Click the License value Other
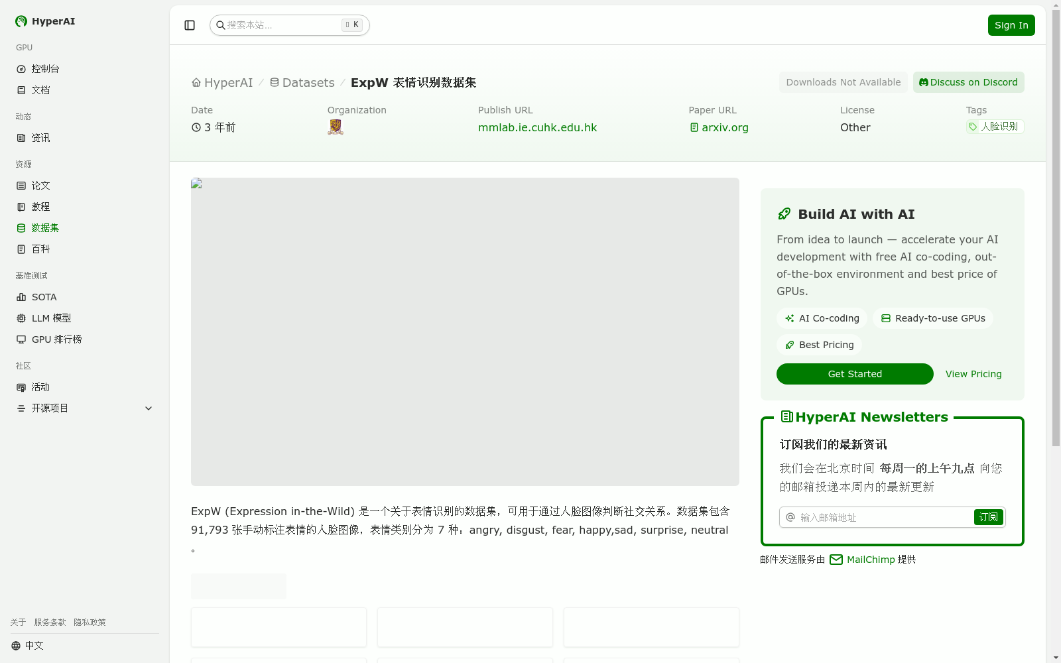The width and height of the screenshot is (1061, 663). coord(855,127)
